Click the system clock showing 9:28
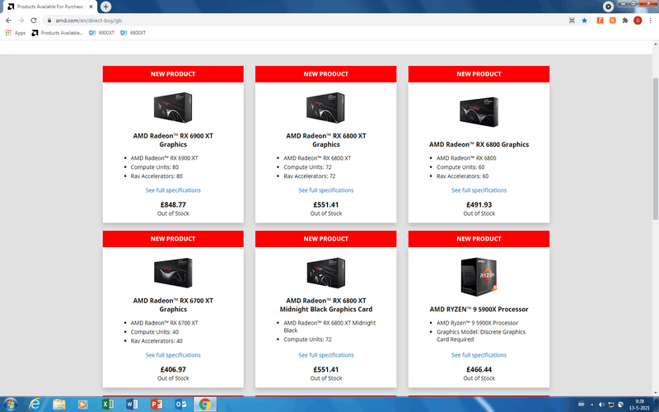 [639, 405]
